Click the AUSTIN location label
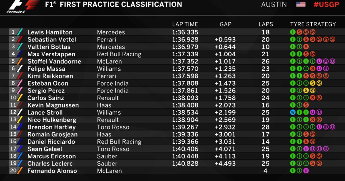This screenshot has height=181, width=345. coord(274,5)
